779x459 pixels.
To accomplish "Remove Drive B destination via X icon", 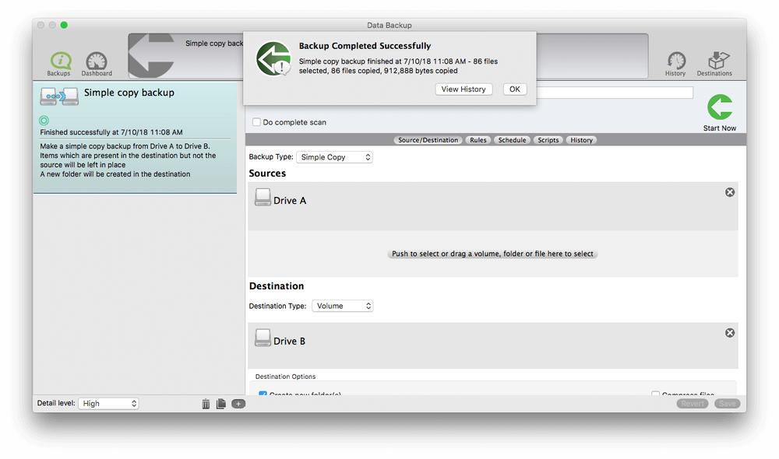I will coord(729,332).
